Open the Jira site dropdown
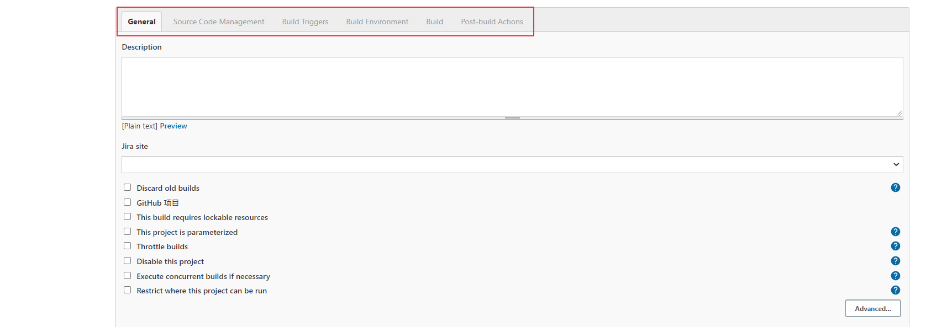Viewport: 947px width, 327px height. pos(512,164)
